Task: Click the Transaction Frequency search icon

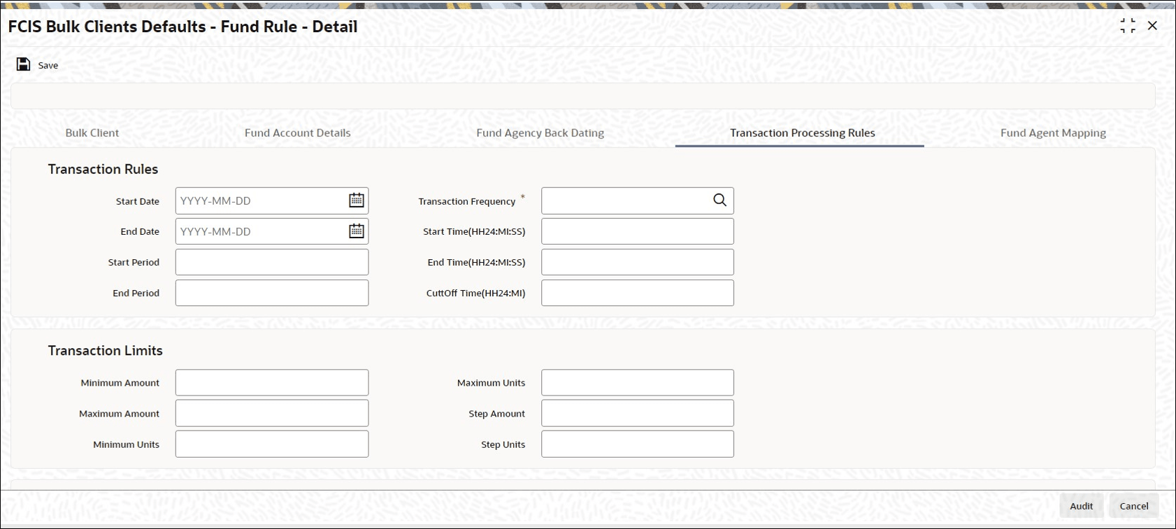Action: [x=719, y=201]
